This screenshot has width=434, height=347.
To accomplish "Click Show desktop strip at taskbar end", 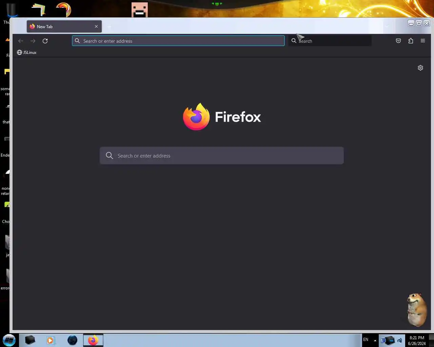I will tap(431, 340).
